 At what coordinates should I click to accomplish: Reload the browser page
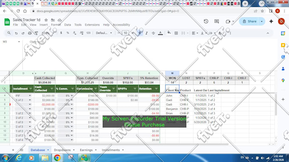point(18,11)
